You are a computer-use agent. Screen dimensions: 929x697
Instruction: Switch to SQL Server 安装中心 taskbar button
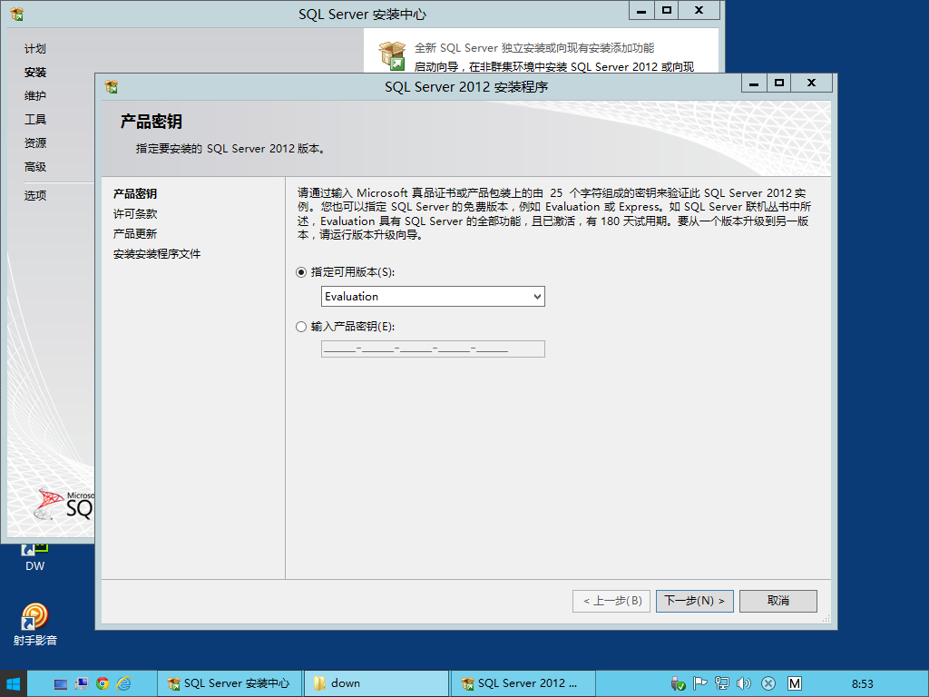point(230,684)
